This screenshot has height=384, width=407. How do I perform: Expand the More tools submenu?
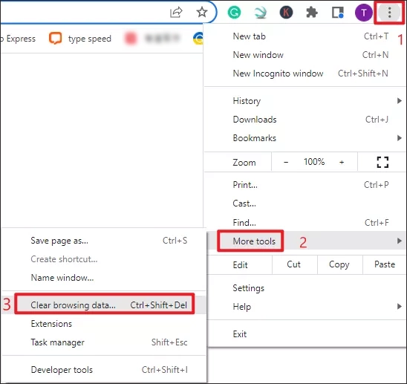(x=306, y=241)
